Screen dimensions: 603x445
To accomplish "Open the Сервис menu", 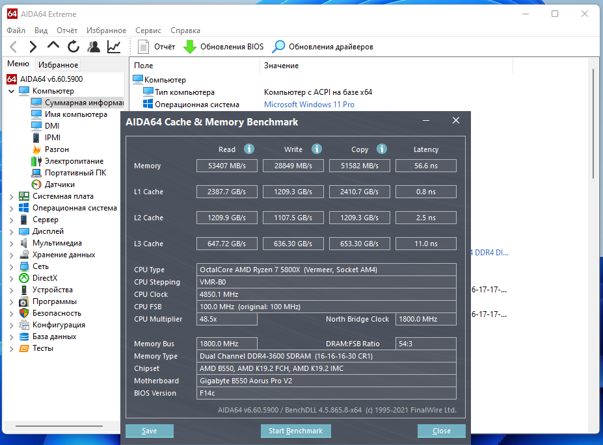I will 148,31.
